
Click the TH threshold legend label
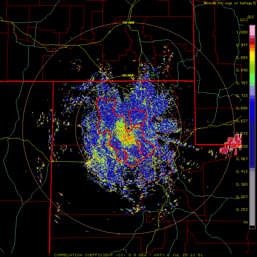(245, 222)
